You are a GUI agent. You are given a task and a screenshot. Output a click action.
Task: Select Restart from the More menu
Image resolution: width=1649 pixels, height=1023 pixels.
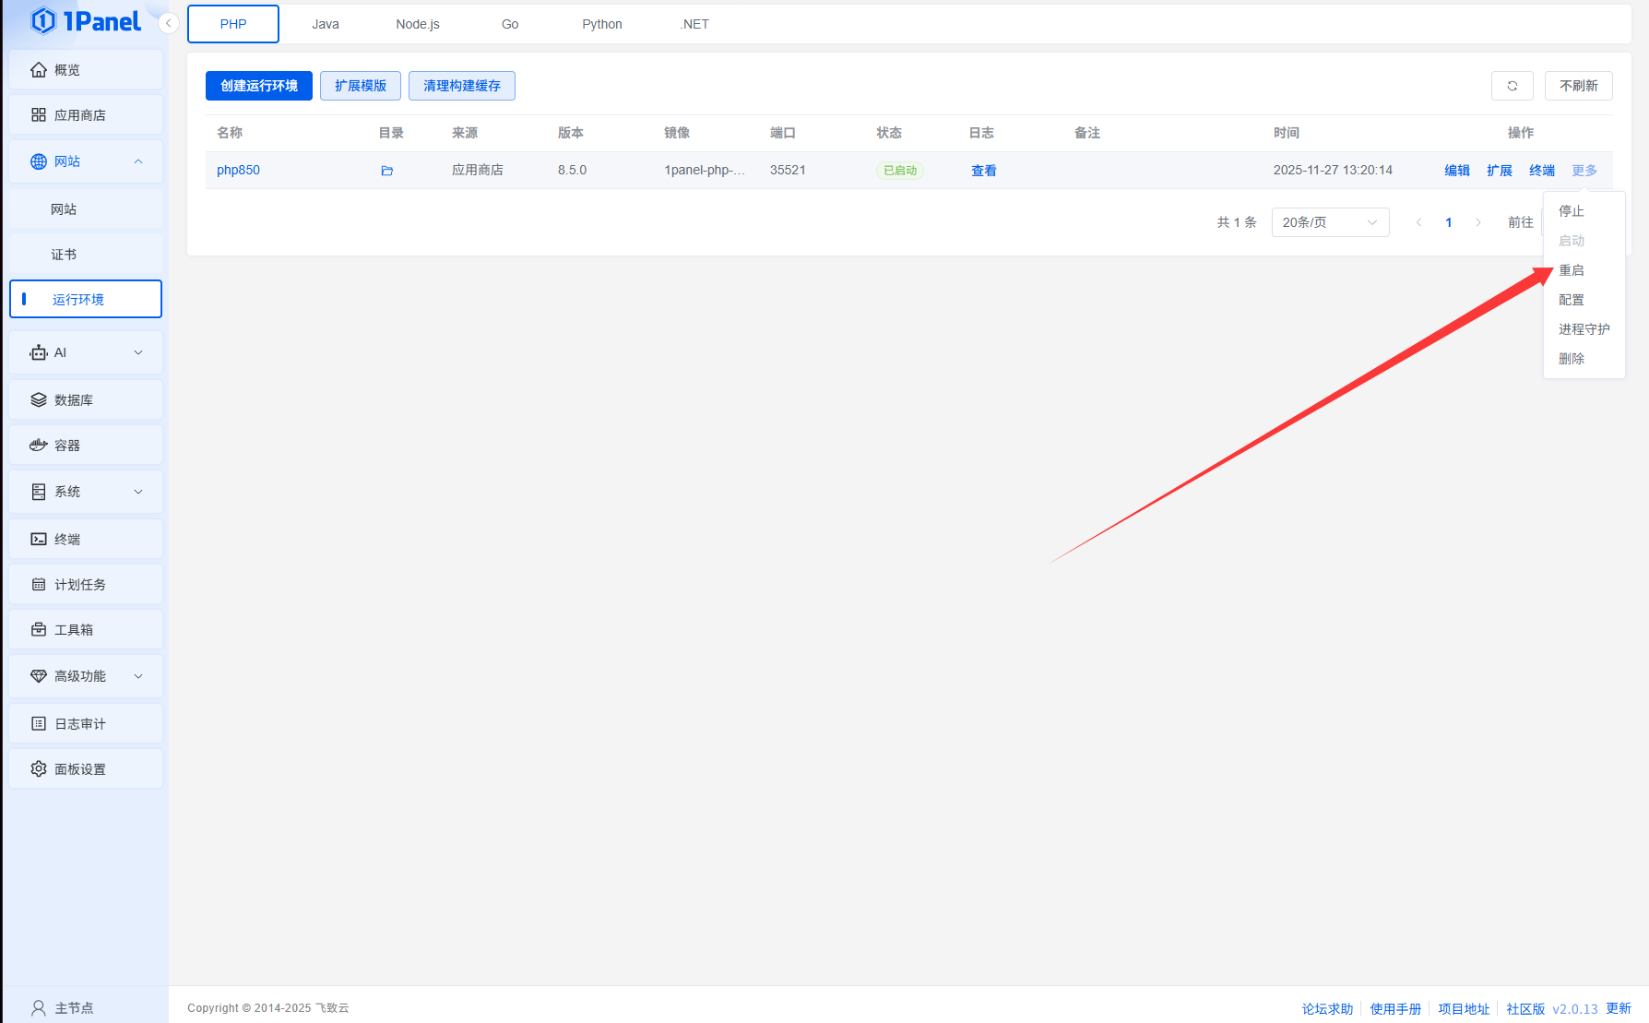coord(1572,270)
